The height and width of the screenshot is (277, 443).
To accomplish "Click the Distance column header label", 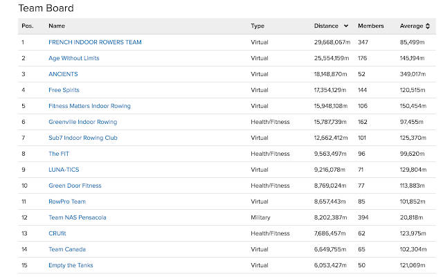I will (326, 26).
